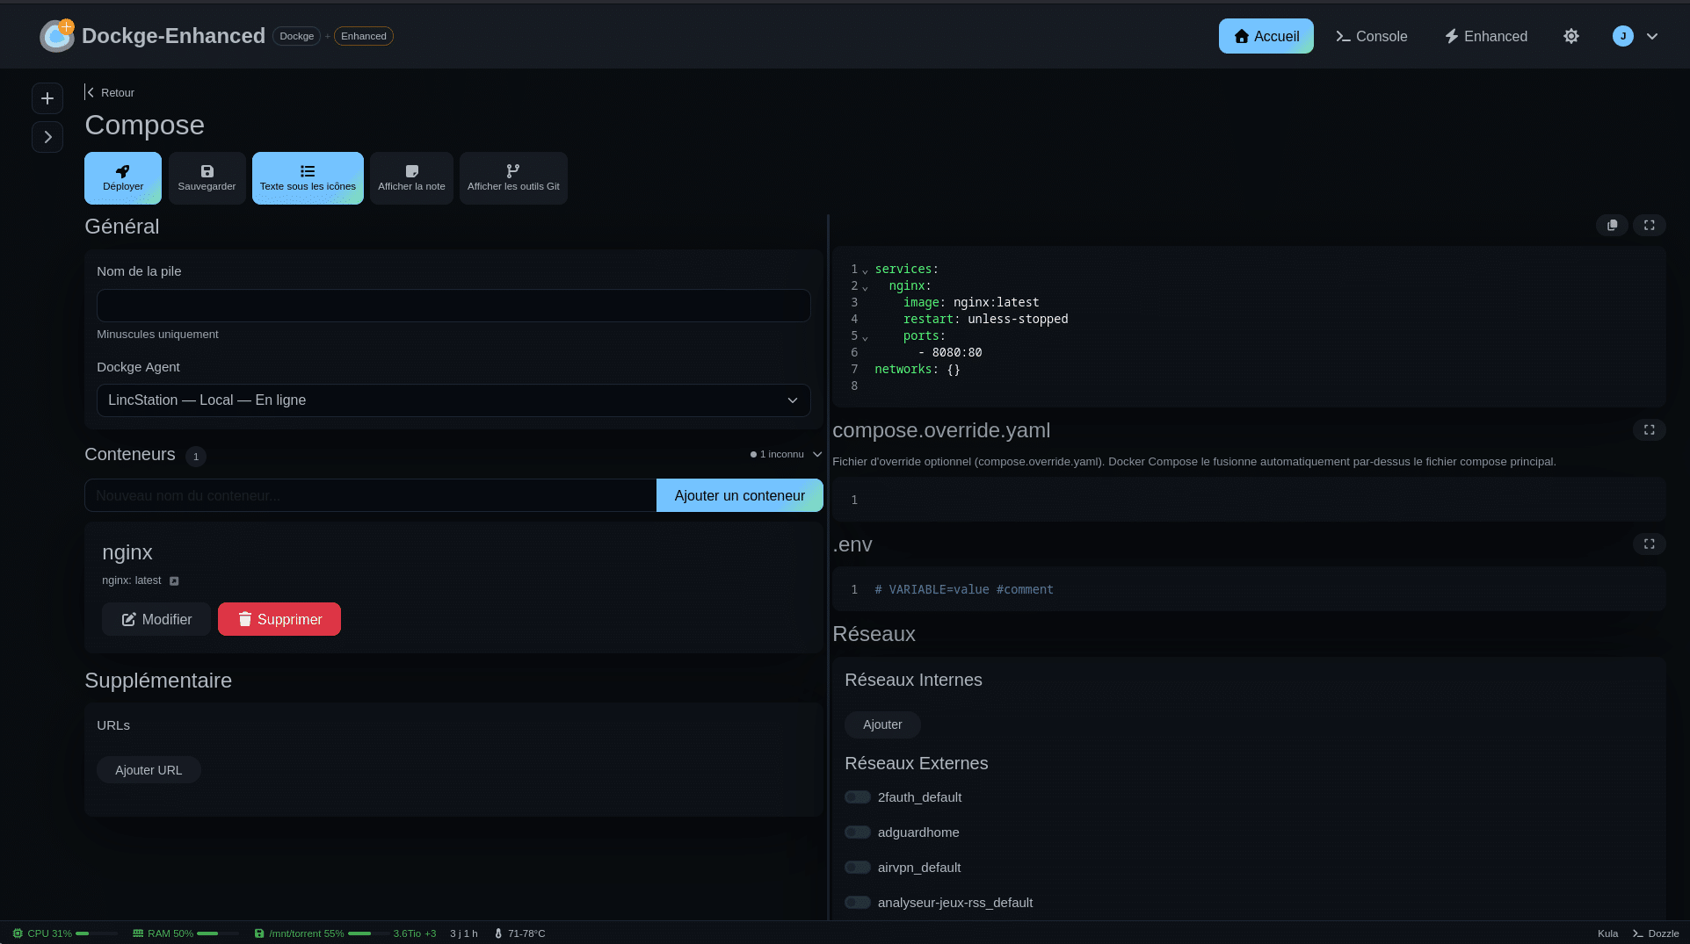Focus the Nom de la pile input field
The width and height of the screenshot is (1690, 944).
453,306
